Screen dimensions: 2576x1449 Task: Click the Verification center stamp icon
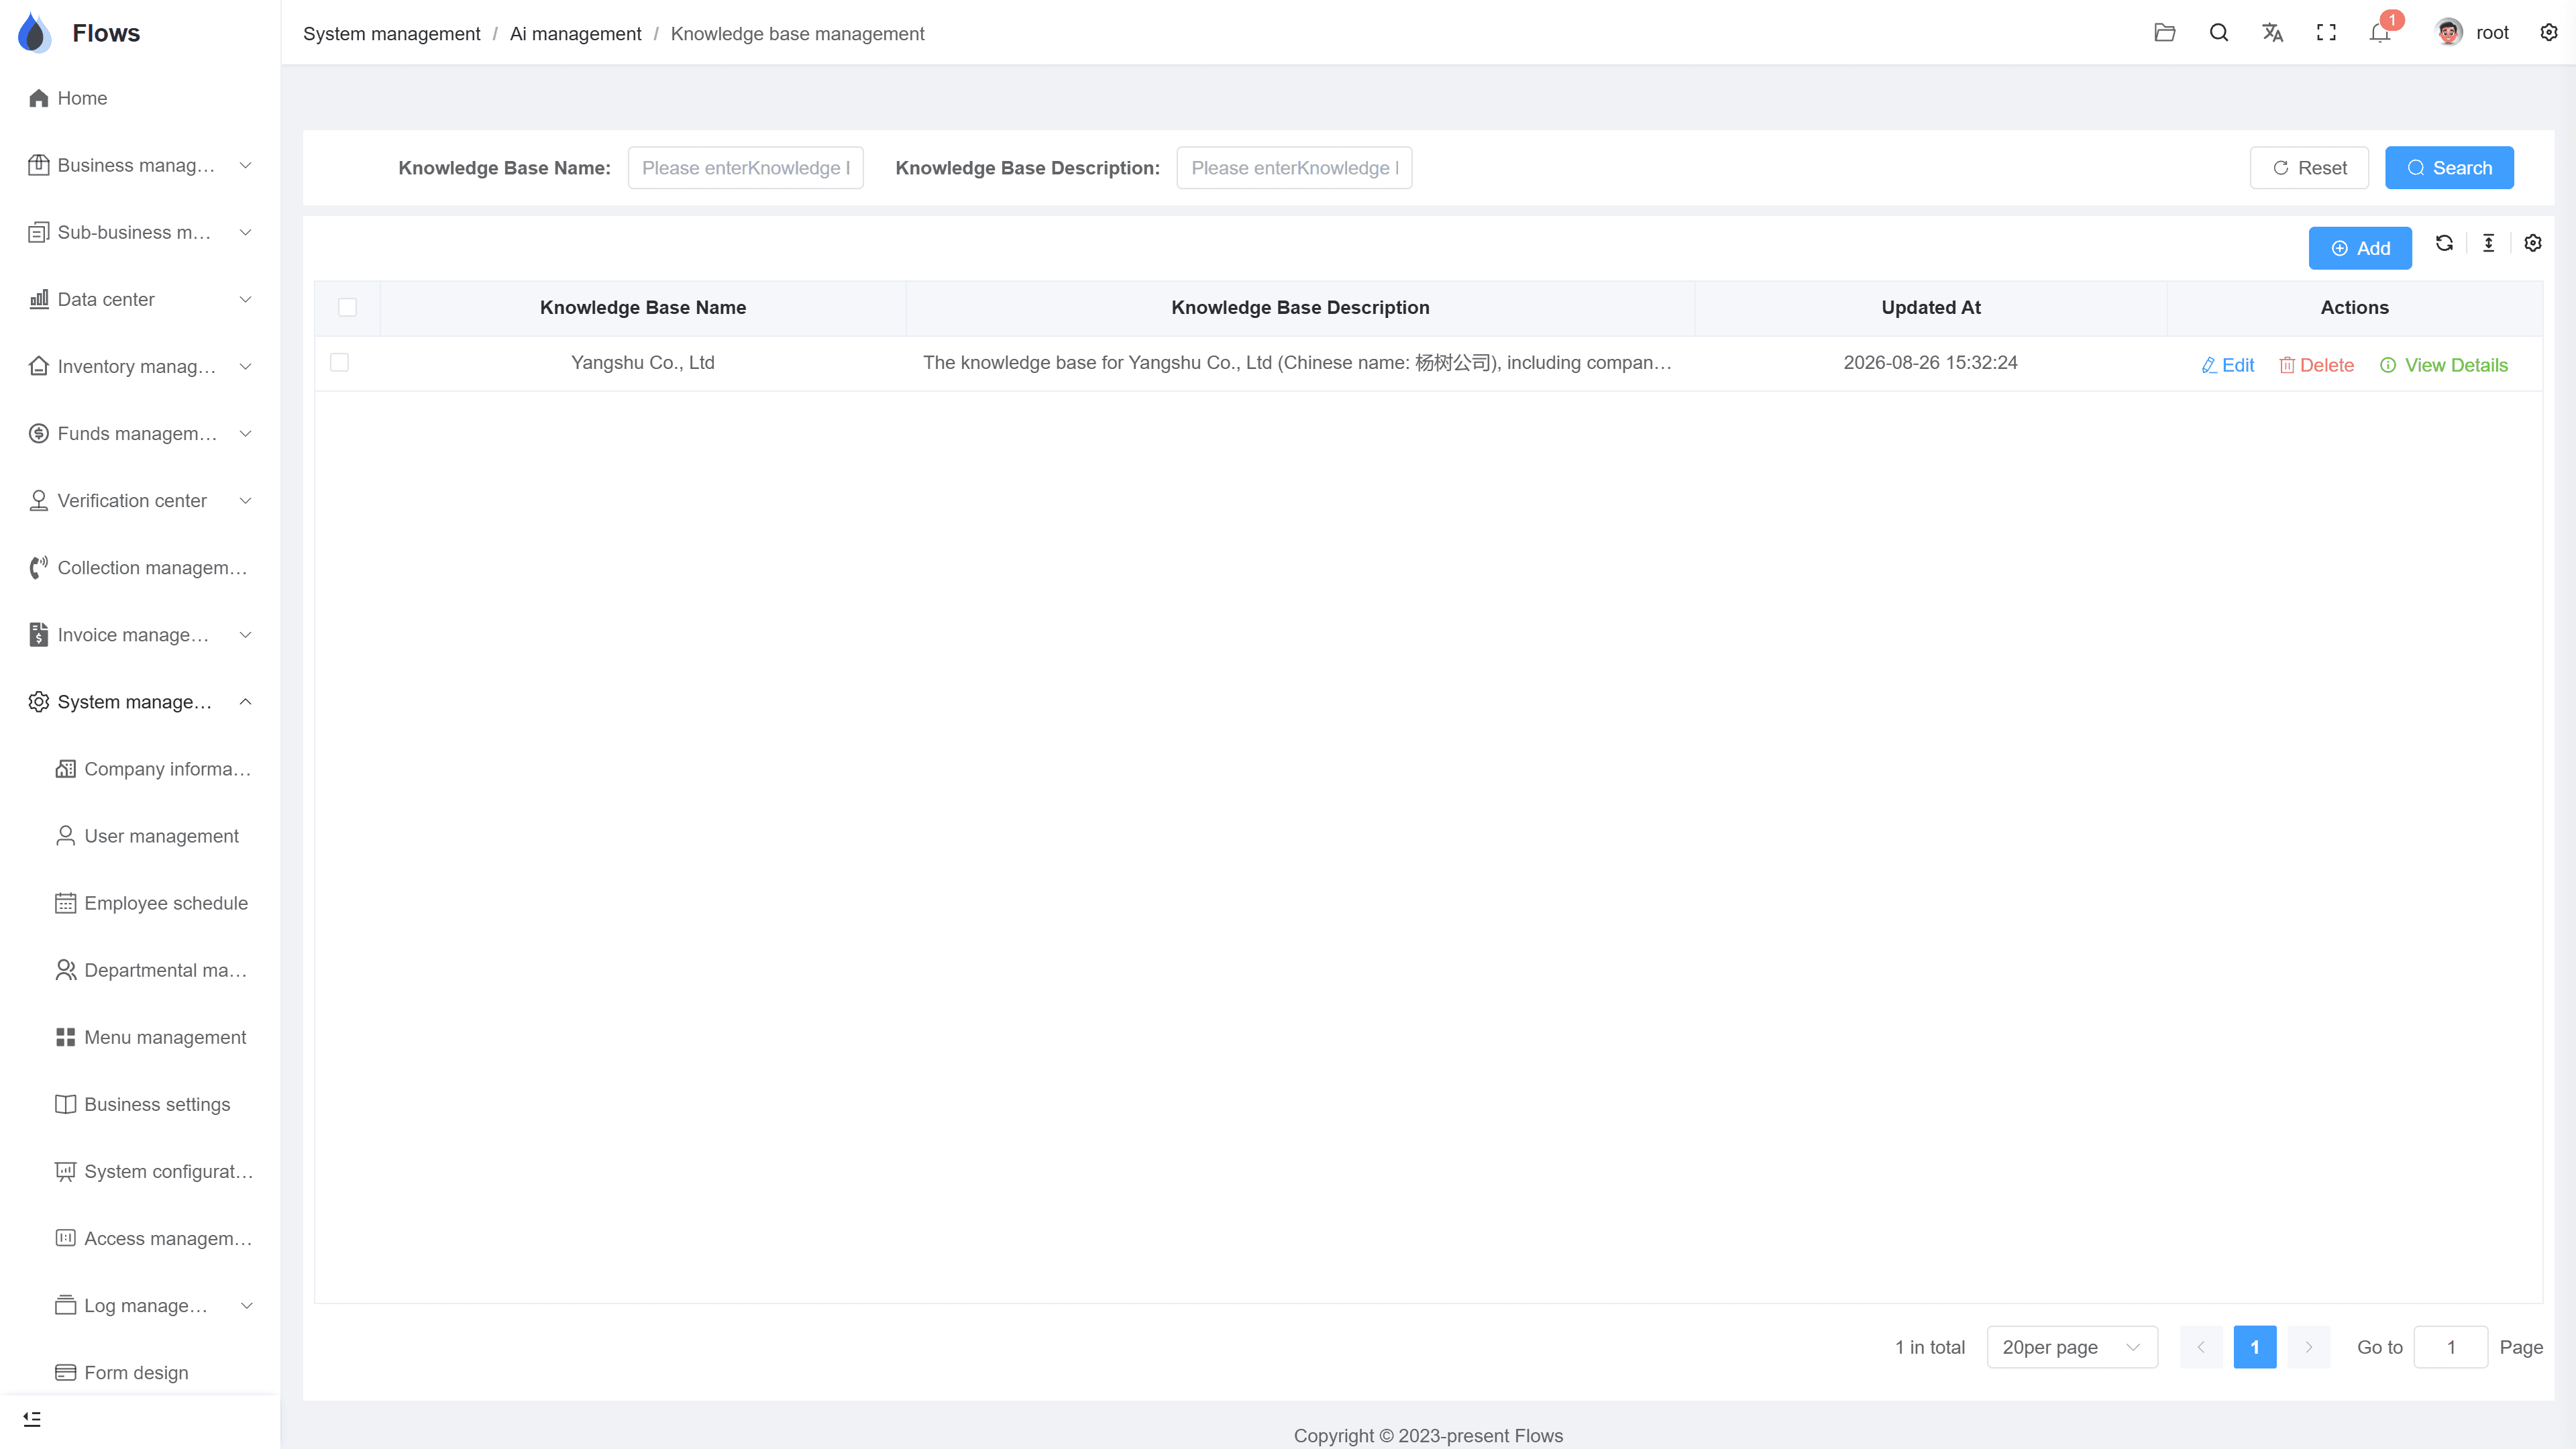(x=39, y=501)
